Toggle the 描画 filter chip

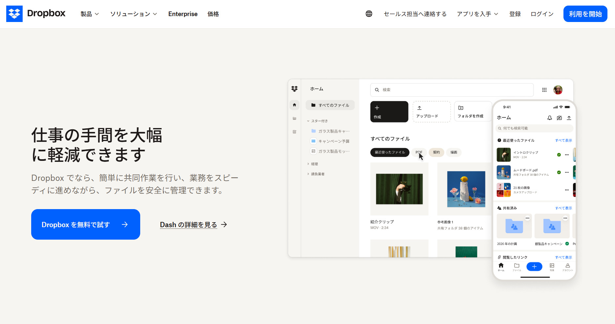[453, 152]
